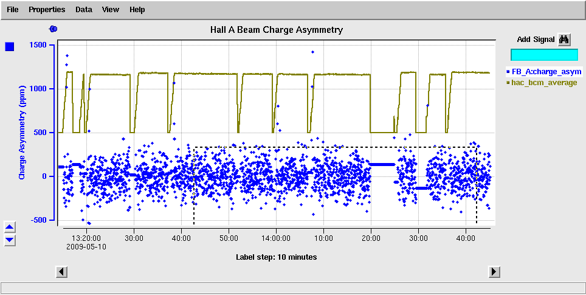Click the 1000 y-axis tick label
The height and width of the screenshot is (295, 586).
tap(38, 89)
